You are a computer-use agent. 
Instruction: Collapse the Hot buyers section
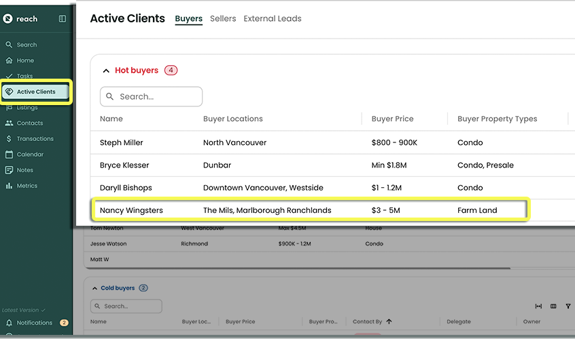click(106, 71)
